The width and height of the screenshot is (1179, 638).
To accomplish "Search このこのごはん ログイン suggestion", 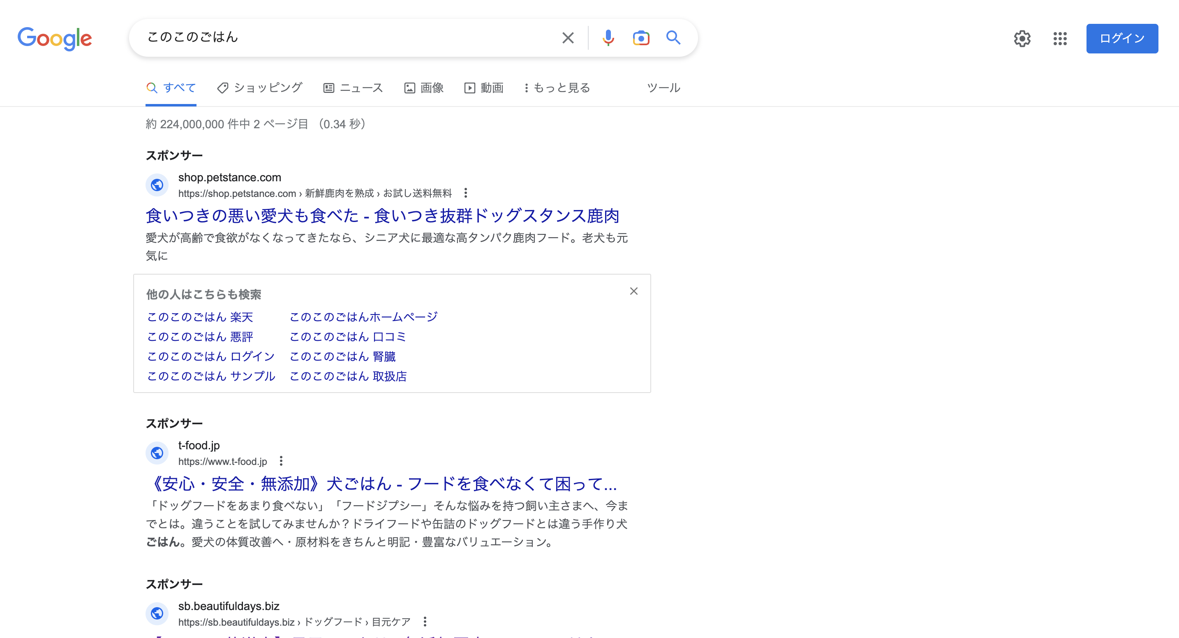I will (211, 356).
